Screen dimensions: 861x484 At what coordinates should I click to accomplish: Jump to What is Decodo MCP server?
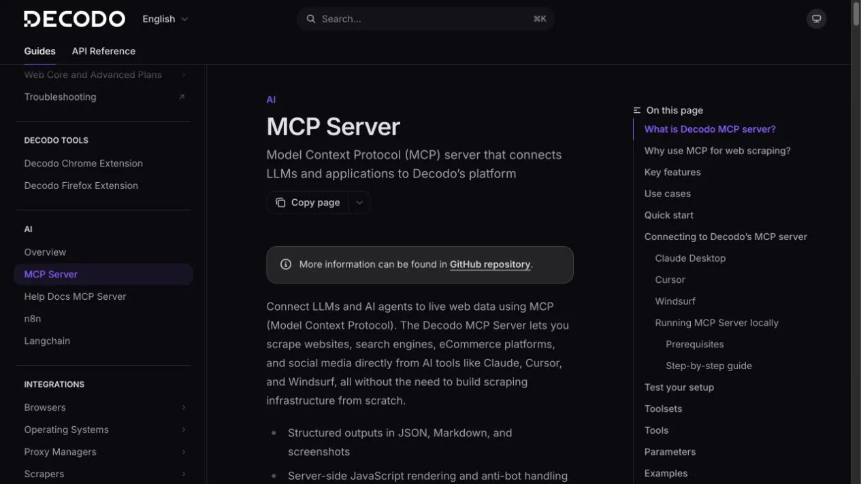click(x=710, y=129)
